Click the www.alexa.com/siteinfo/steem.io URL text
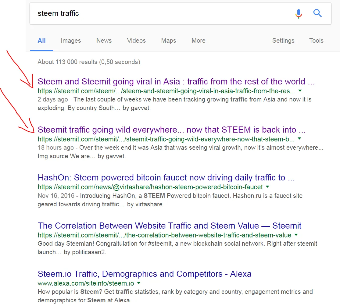340x306 pixels. click(86, 283)
